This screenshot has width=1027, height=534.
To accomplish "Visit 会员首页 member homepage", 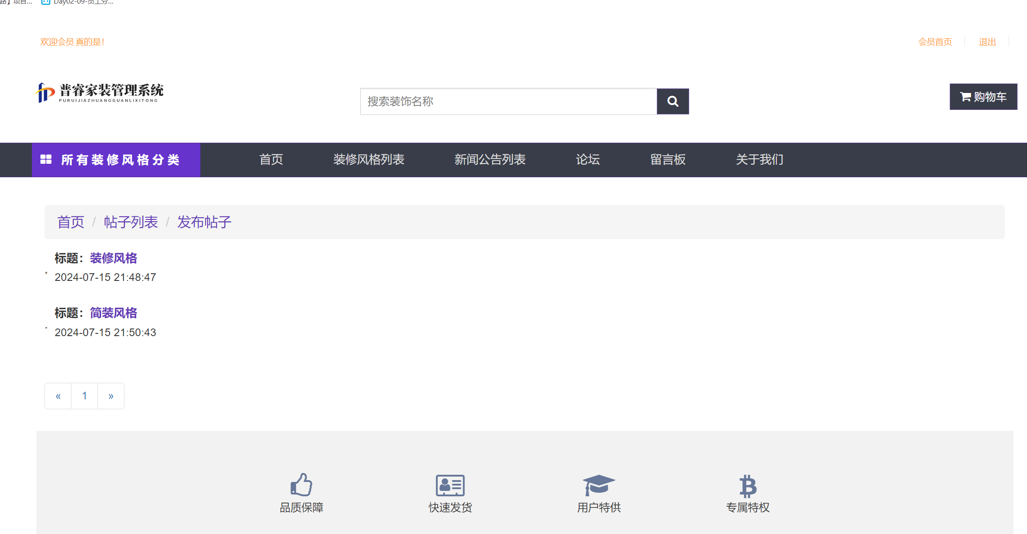I will (935, 42).
